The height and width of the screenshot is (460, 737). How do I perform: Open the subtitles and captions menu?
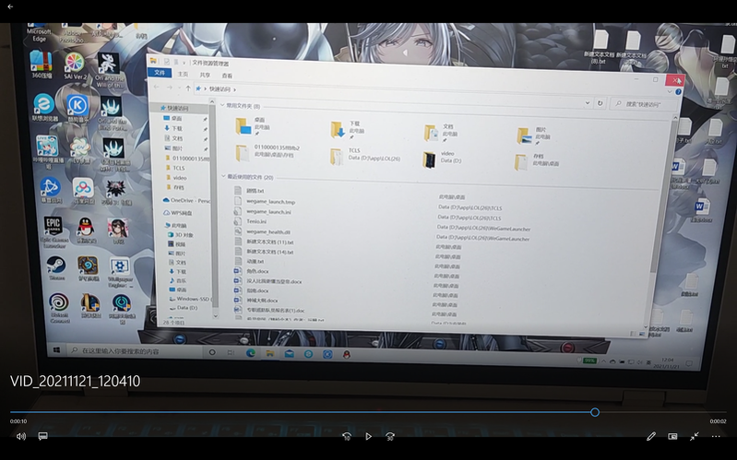(x=42, y=436)
